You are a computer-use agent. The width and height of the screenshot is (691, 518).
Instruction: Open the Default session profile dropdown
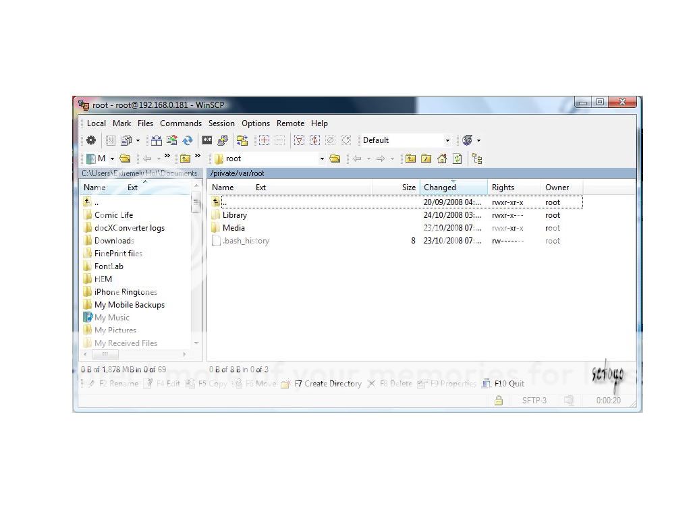447,140
